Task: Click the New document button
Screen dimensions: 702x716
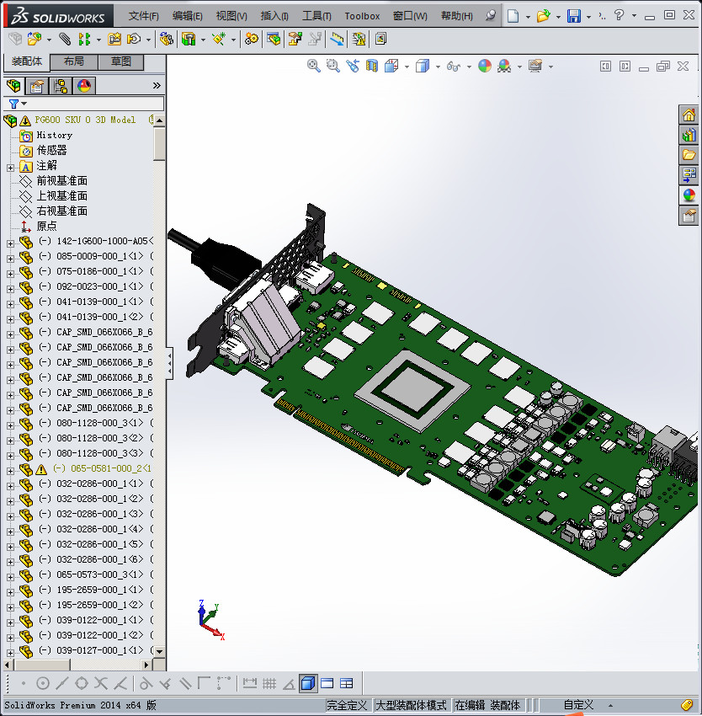Action: (x=513, y=16)
